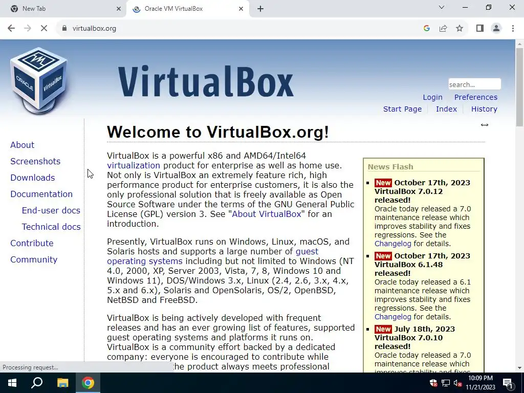Open the Index link

point(446,109)
